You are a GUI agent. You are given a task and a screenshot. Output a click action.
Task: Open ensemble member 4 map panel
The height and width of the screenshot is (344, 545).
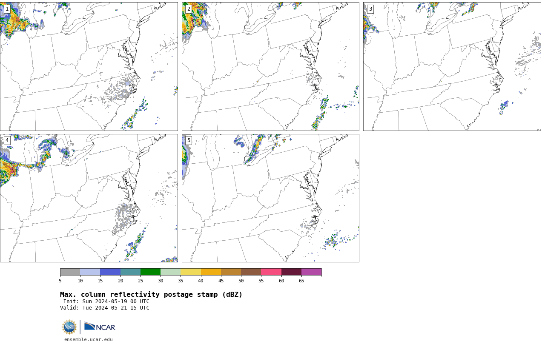pyautogui.click(x=89, y=198)
